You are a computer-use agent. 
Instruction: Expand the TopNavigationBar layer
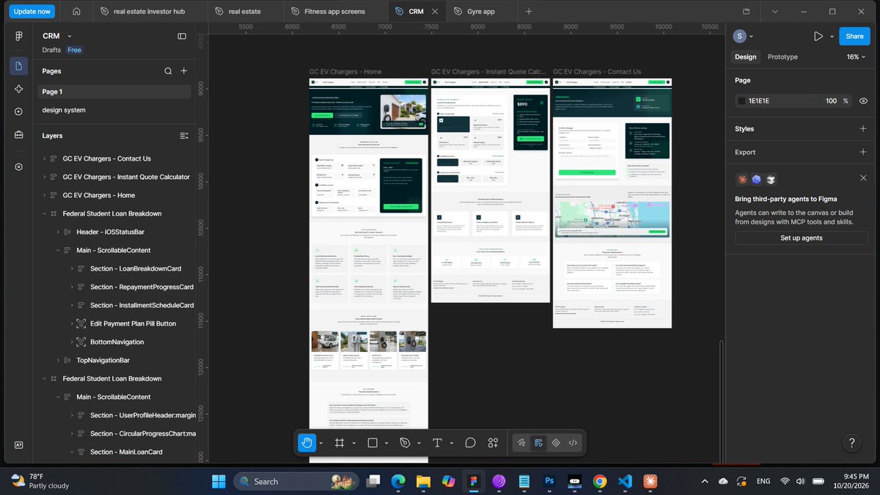point(59,360)
